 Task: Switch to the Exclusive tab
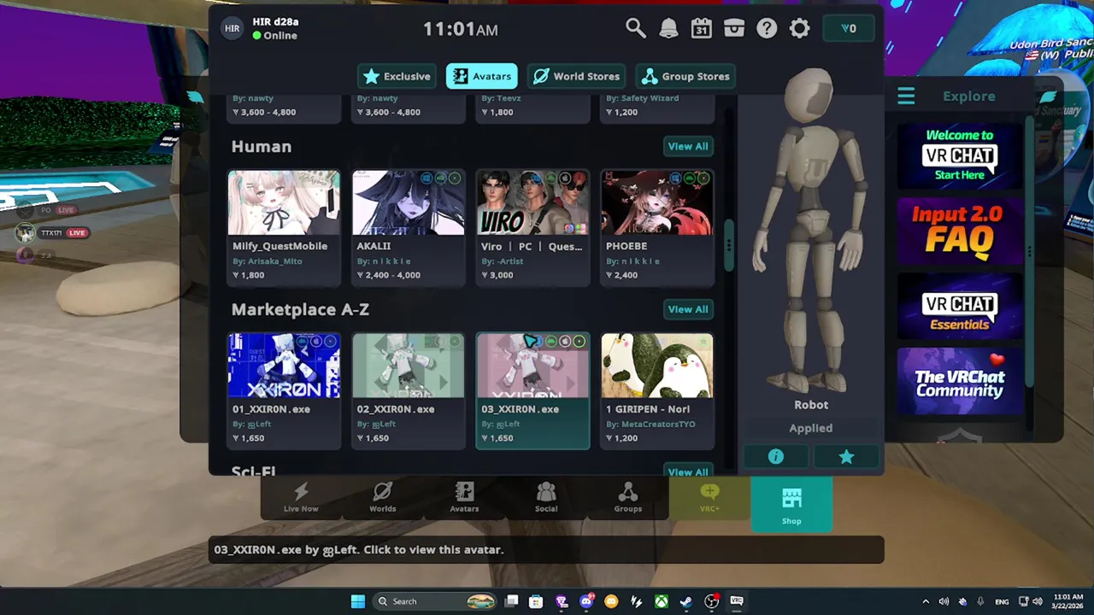pos(397,76)
